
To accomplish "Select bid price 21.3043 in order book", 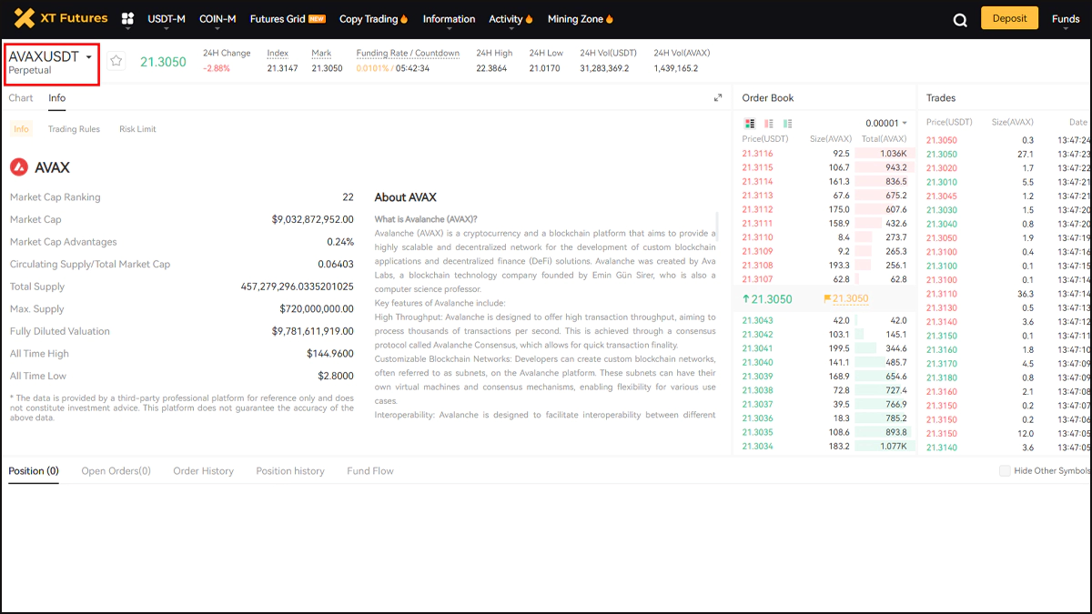I will pos(757,320).
